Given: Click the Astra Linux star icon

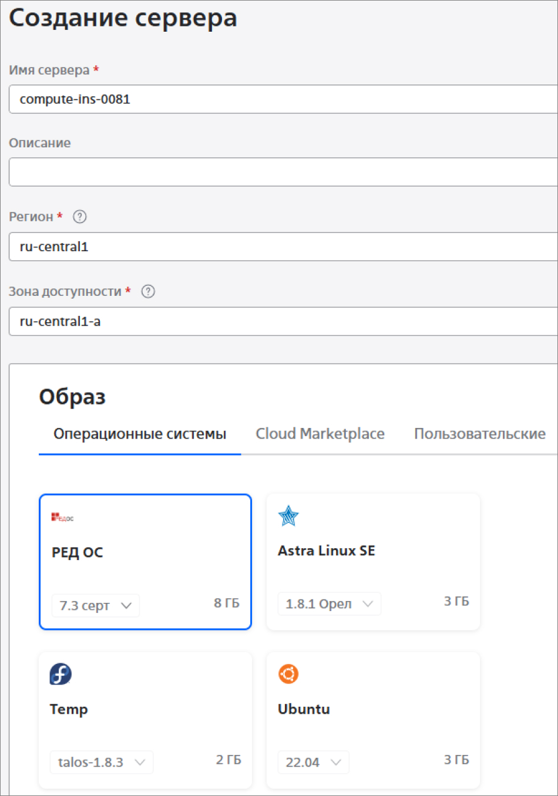Looking at the screenshot, I should [x=288, y=516].
